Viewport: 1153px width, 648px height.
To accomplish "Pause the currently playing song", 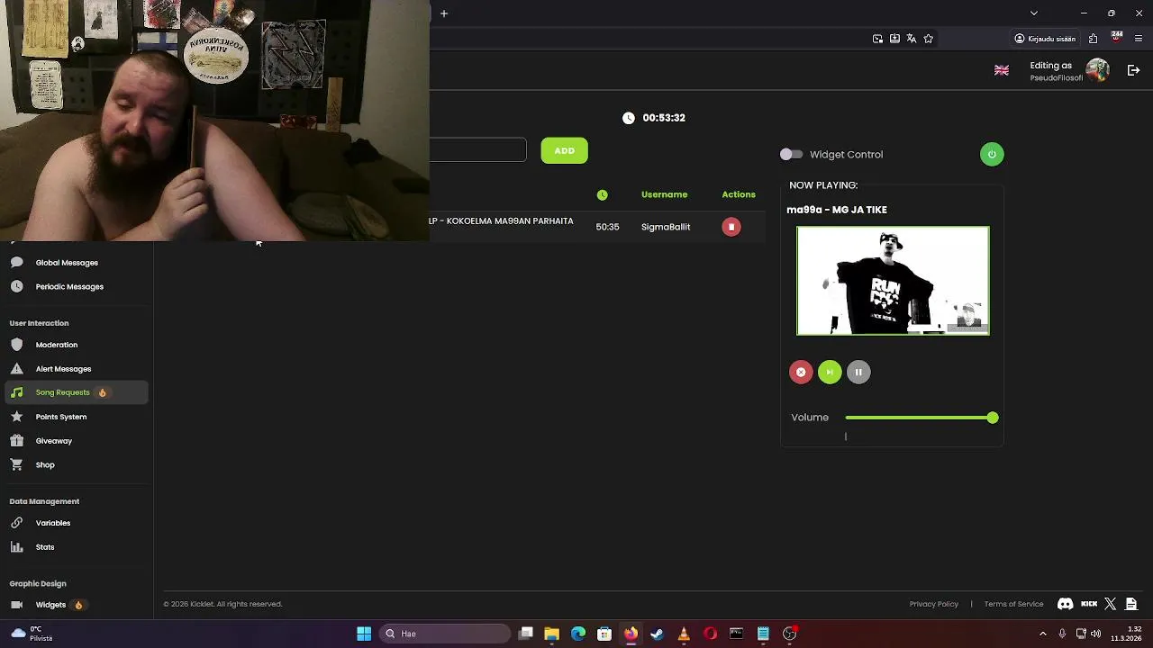I will (858, 373).
